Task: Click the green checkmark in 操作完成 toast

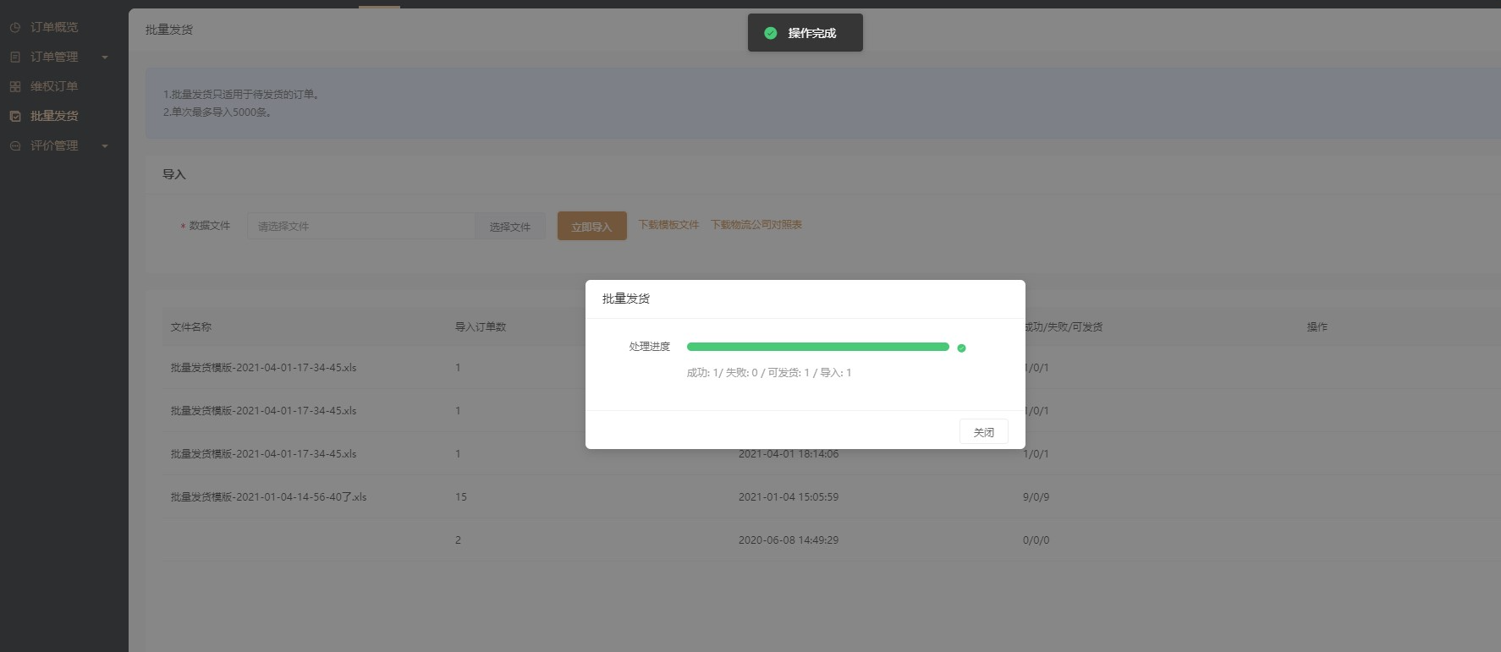Action: 770,33
